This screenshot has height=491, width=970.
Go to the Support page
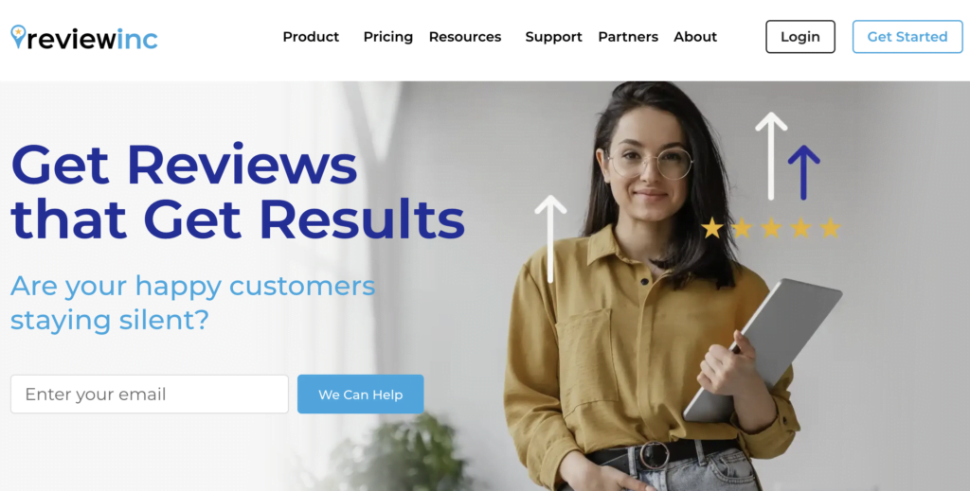click(x=553, y=37)
